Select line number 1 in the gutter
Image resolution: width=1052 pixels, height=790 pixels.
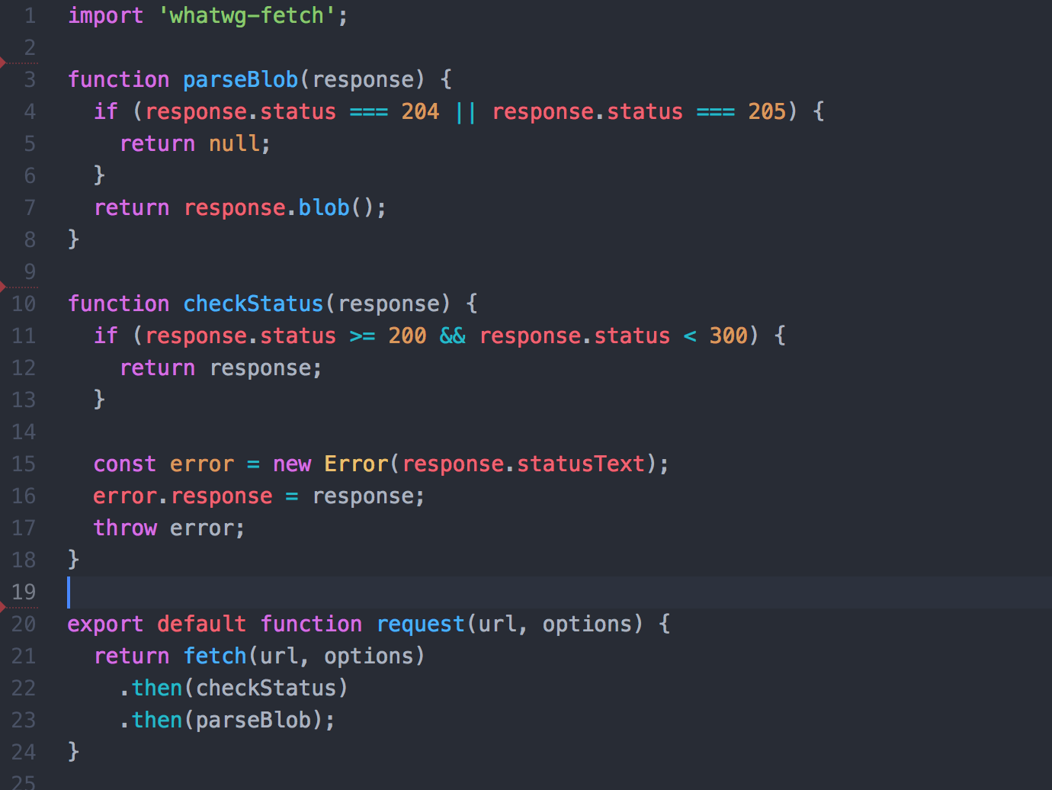pos(29,15)
